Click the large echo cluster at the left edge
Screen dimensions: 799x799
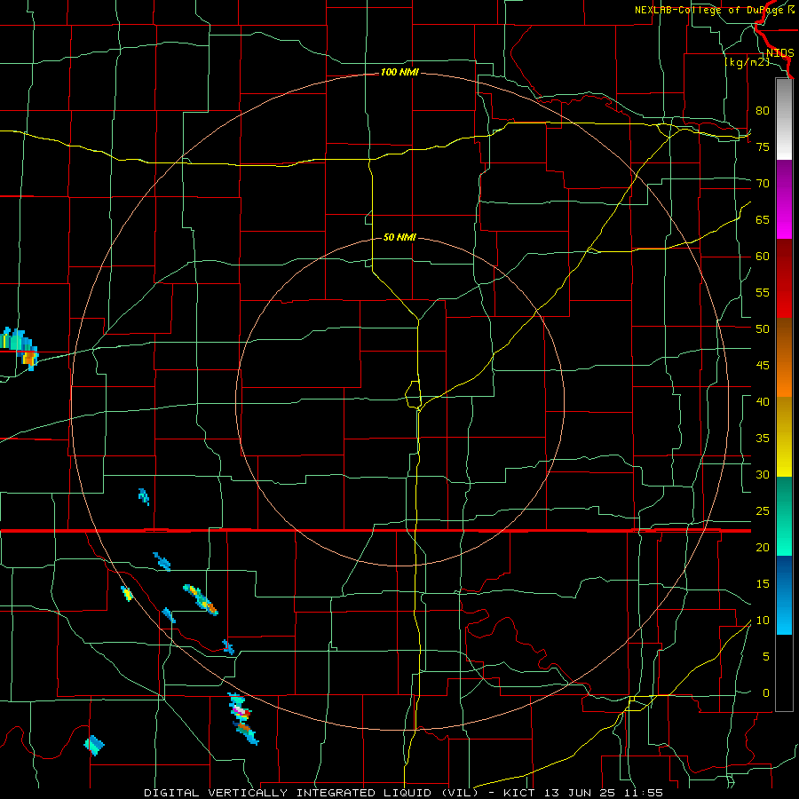(x=19, y=349)
